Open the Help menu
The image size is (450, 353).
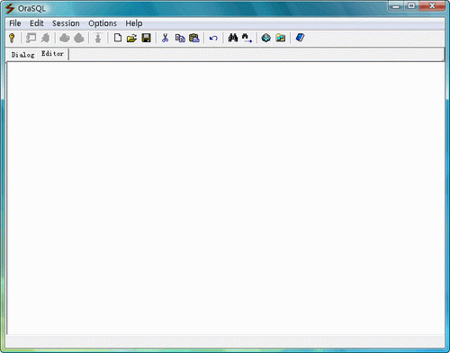[134, 23]
